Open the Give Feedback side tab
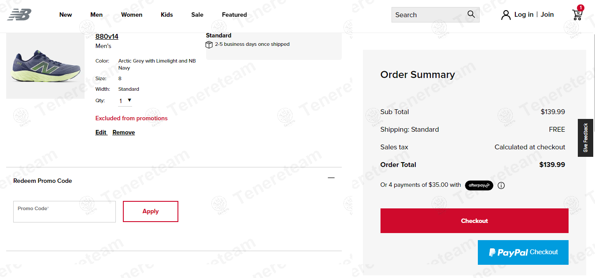 (585, 138)
